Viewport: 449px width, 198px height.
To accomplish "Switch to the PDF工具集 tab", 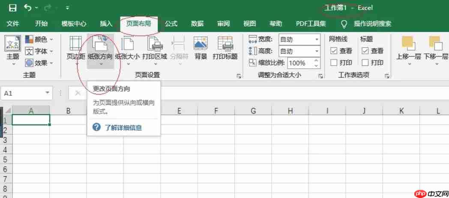I will click(x=311, y=24).
